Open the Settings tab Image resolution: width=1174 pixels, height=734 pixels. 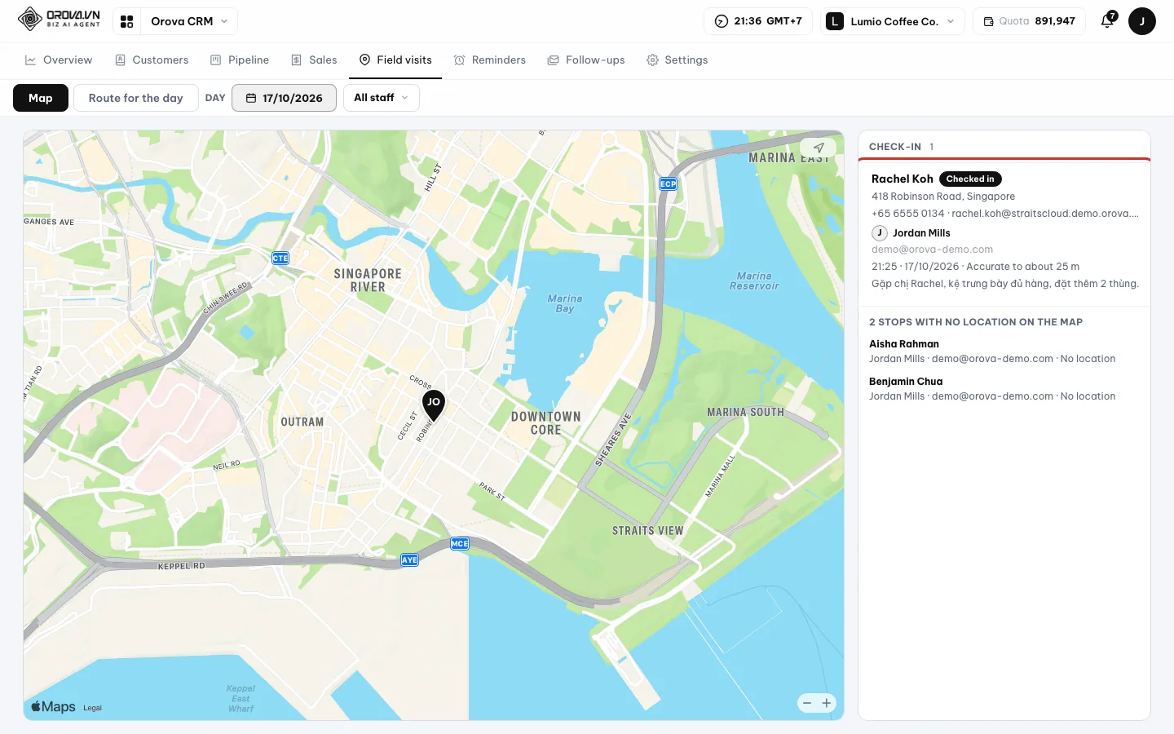(x=677, y=60)
